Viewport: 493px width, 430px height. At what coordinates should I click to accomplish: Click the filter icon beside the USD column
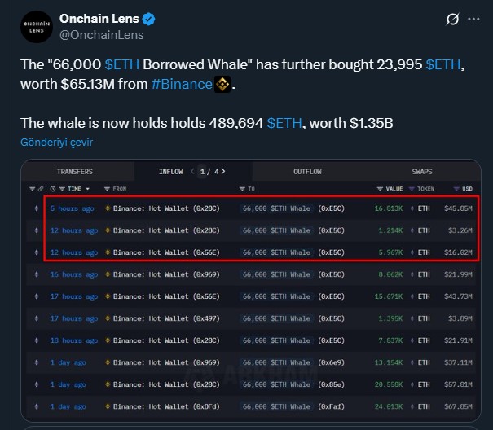(x=455, y=189)
